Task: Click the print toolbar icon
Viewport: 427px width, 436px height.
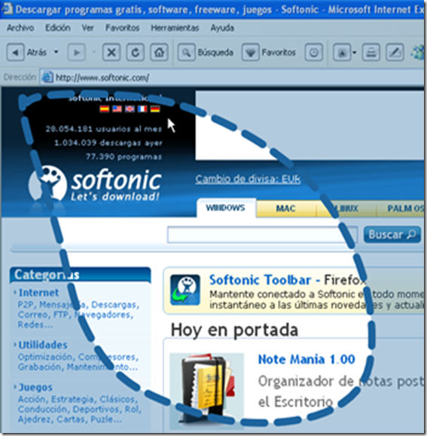Action: pyautogui.click(x=371, y=52)
